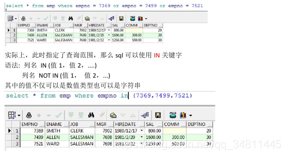Click the query-by-example icon in OR-query toolbar
This screenshot has width=285, height=154.
pos(87,19)
